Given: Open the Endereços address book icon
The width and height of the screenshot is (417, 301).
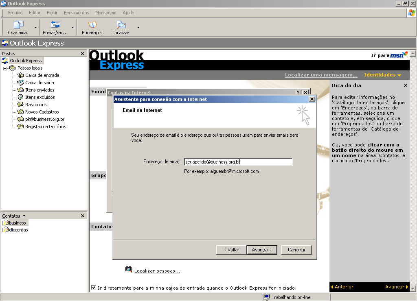Looking at the screenshot, I should (x=92, y=25).
